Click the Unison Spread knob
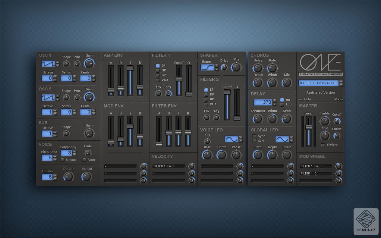Image resolution: width=381 pixels, height=238 pixels. pyautogui.click(x=87, y=176)
